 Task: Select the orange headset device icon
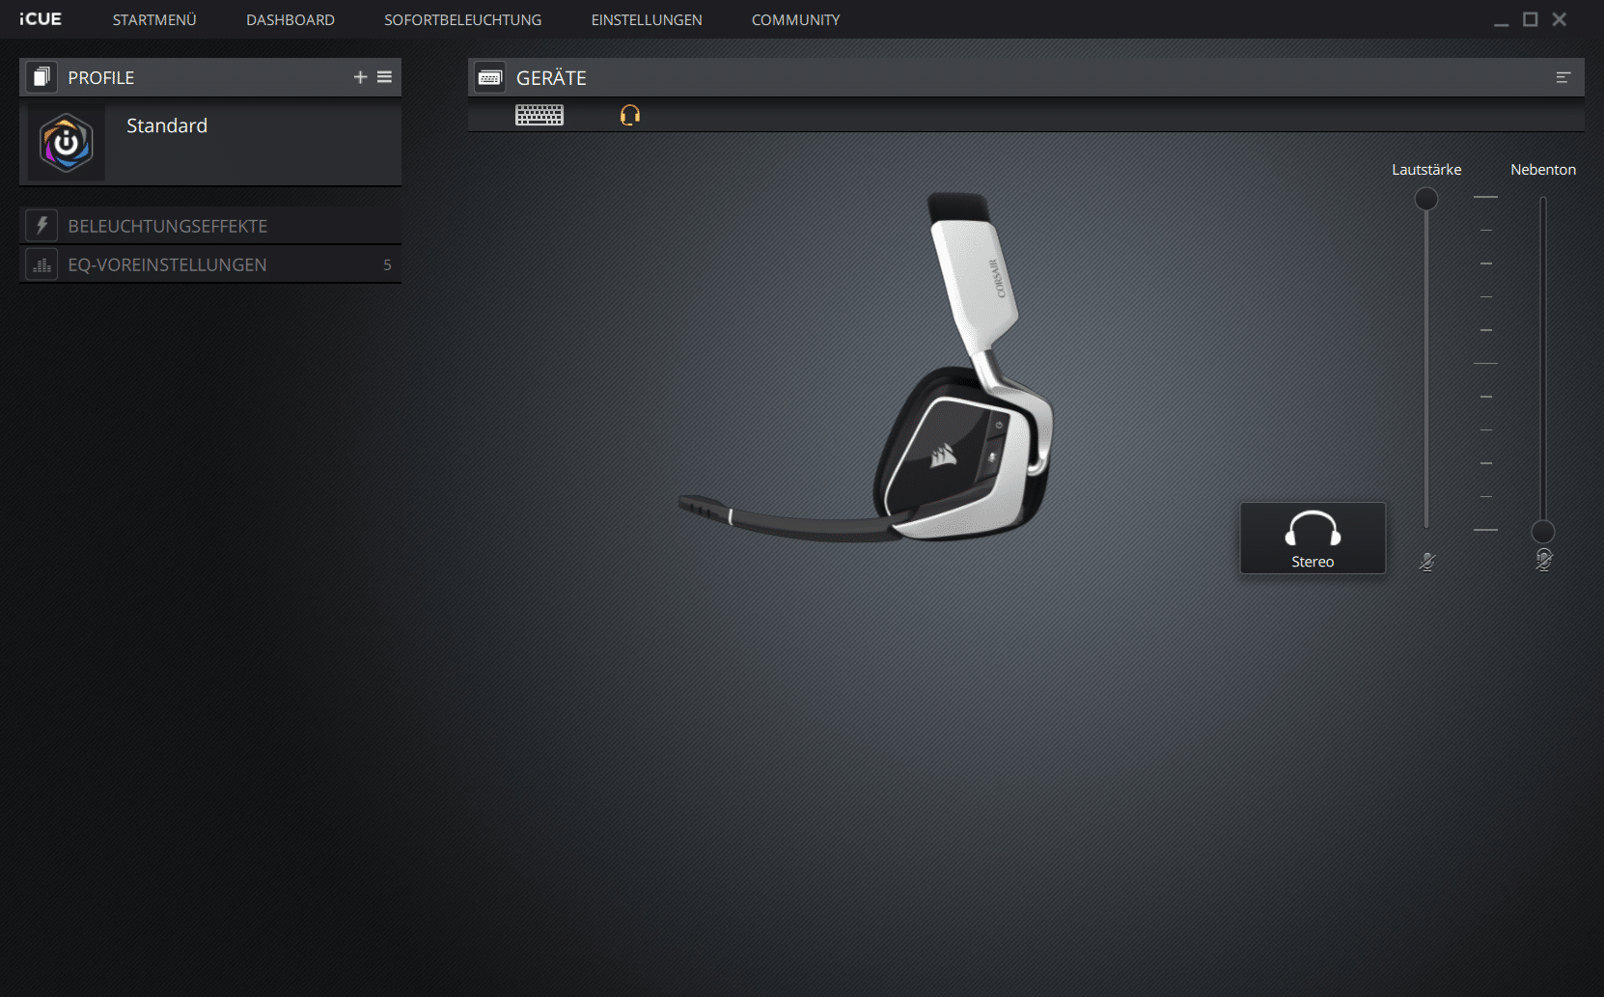point(630,116)
